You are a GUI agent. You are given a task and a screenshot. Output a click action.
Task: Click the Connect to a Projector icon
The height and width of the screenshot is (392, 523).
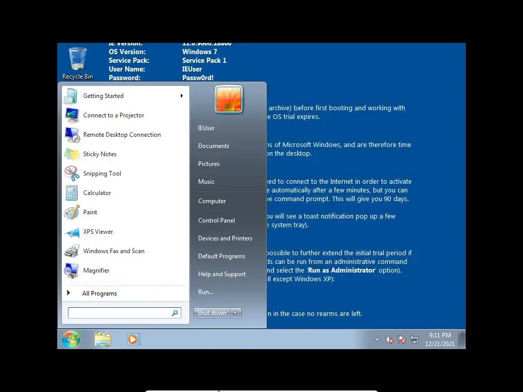click(x=72, y=115)
